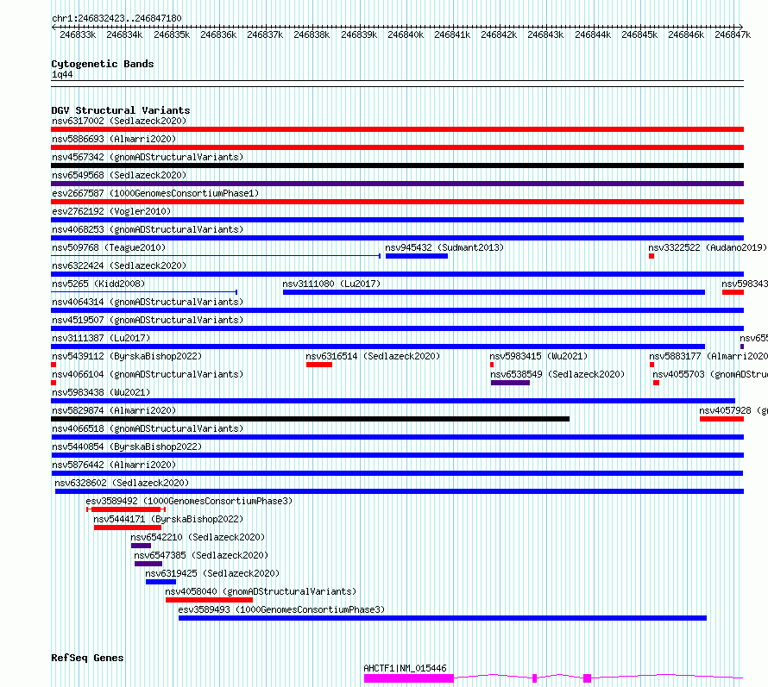Click the blue bar of nsv945432 (Sudmant2013)
768x687 pixels.
click(417, 256)
